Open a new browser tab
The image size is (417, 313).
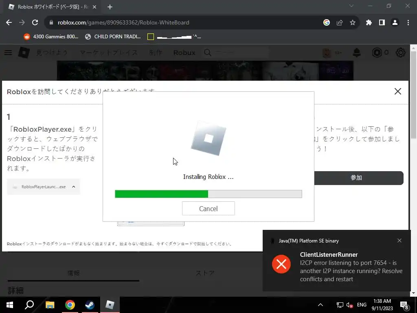tap(110, 7)
